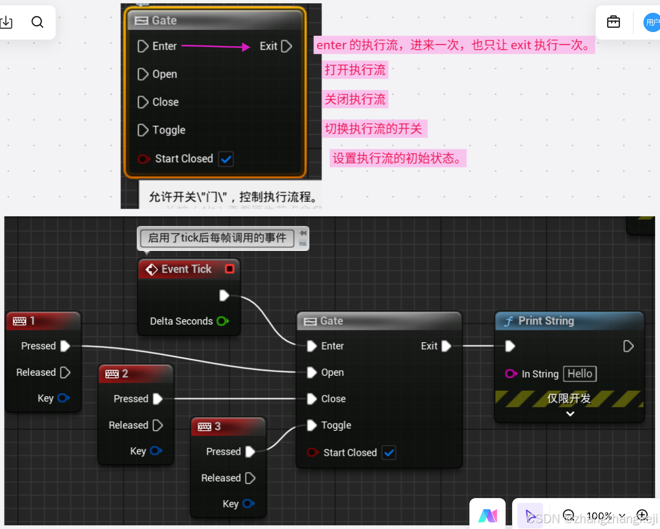Toggle Start Closed on lower Gate node
This screenshot has height=529, width=660.
[389, 453]
